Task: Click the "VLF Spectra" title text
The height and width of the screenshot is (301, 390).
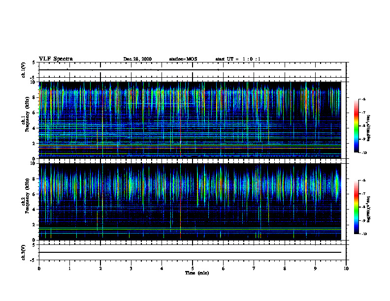Action: (x=56, y=59)
